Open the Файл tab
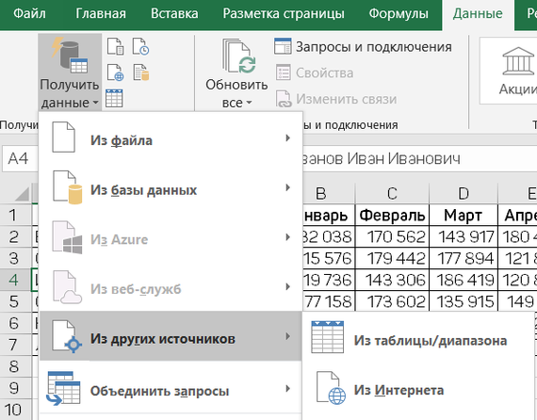The width and height of the screenshot is (537, 420). coord(29,14)
